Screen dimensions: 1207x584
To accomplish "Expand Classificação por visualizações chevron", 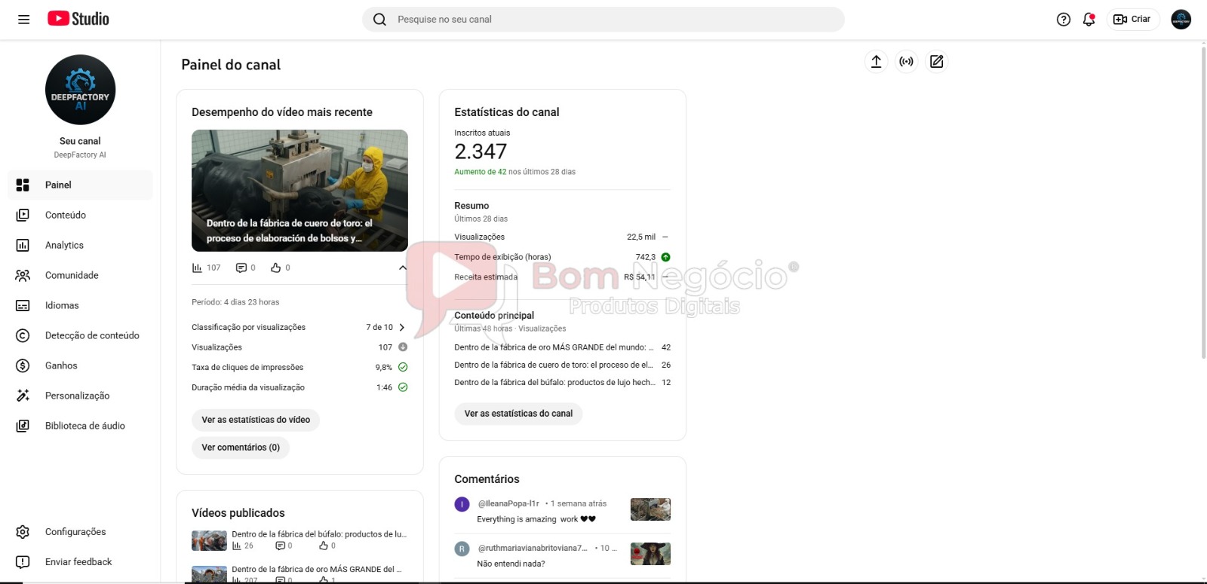I will coord(402,327).
